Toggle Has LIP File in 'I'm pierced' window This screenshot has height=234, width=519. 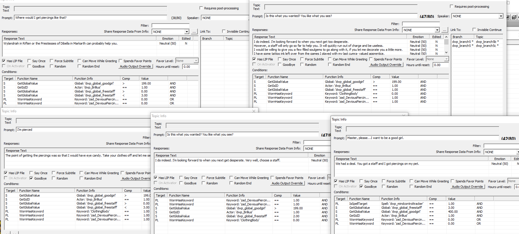point(6,173)
